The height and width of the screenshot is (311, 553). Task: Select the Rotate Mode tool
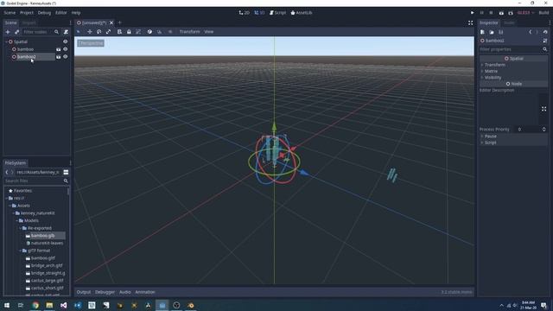pos(99,32)
